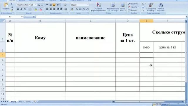Click the accounting currency format icon

coord(72,9)
